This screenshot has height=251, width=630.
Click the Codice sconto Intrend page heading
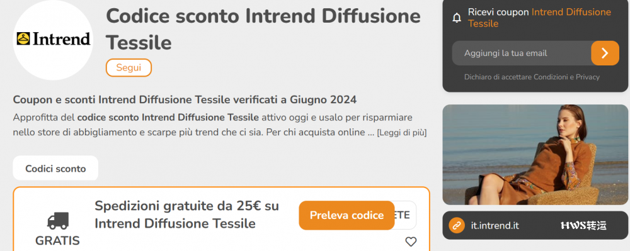point(263,30)
